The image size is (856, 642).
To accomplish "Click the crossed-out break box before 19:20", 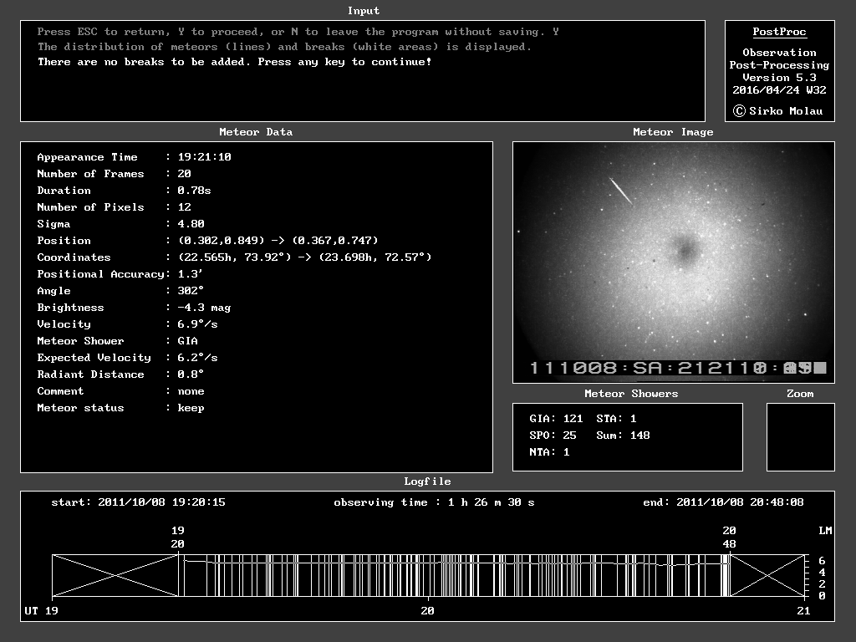I will click(x=115, y=575).
